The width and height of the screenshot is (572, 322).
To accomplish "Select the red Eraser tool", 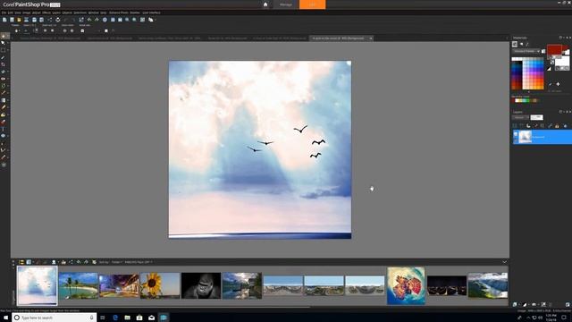I will point(4,122).
